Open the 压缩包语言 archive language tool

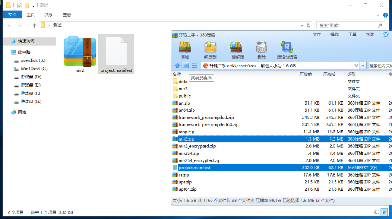(287, 50)
